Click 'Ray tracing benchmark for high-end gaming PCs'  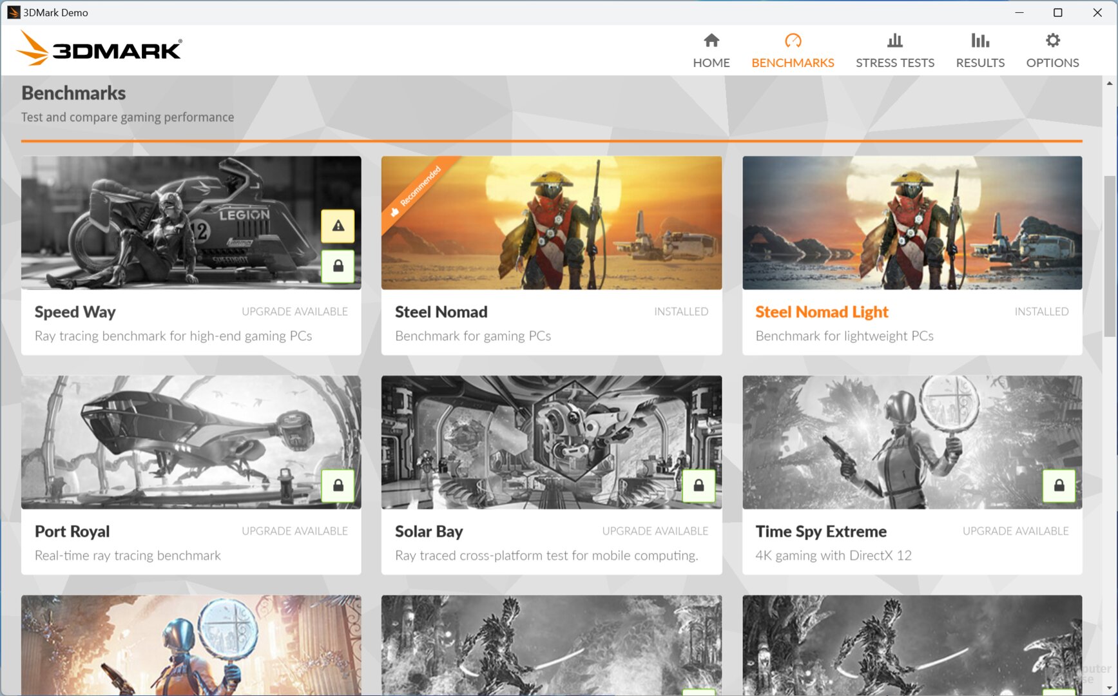pyautogui.click(x=173, y=336)
